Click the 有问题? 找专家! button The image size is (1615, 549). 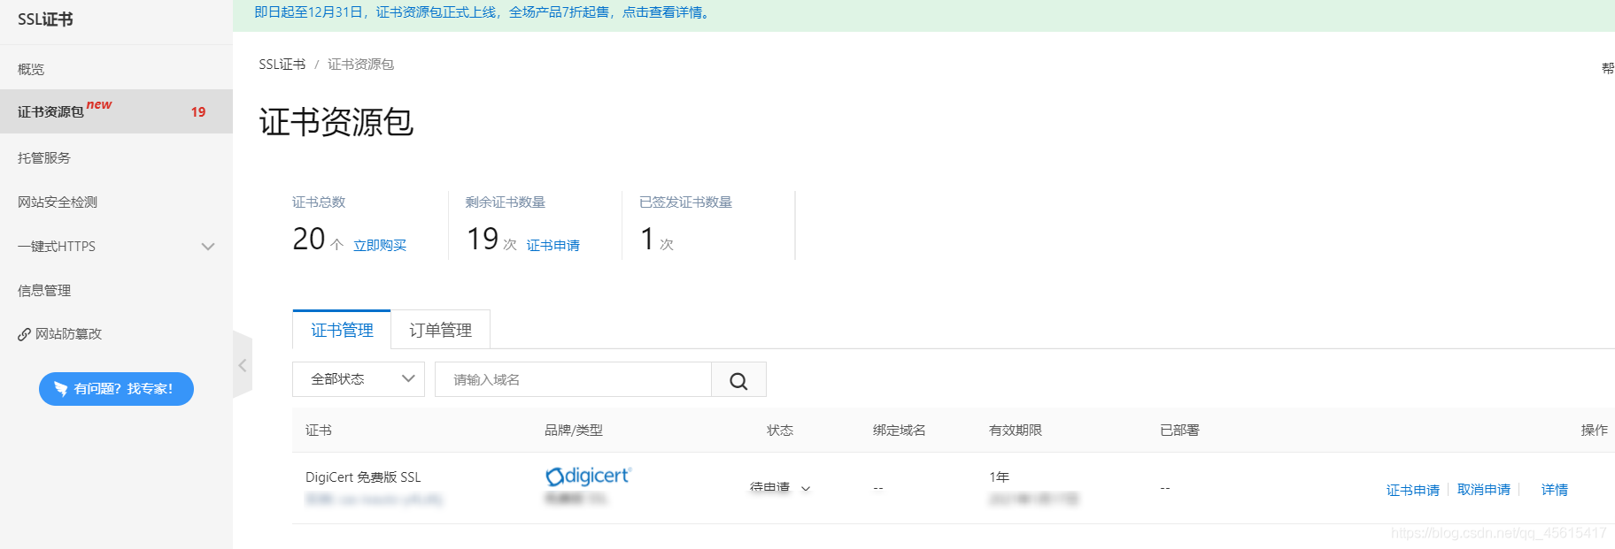point(116,389)
